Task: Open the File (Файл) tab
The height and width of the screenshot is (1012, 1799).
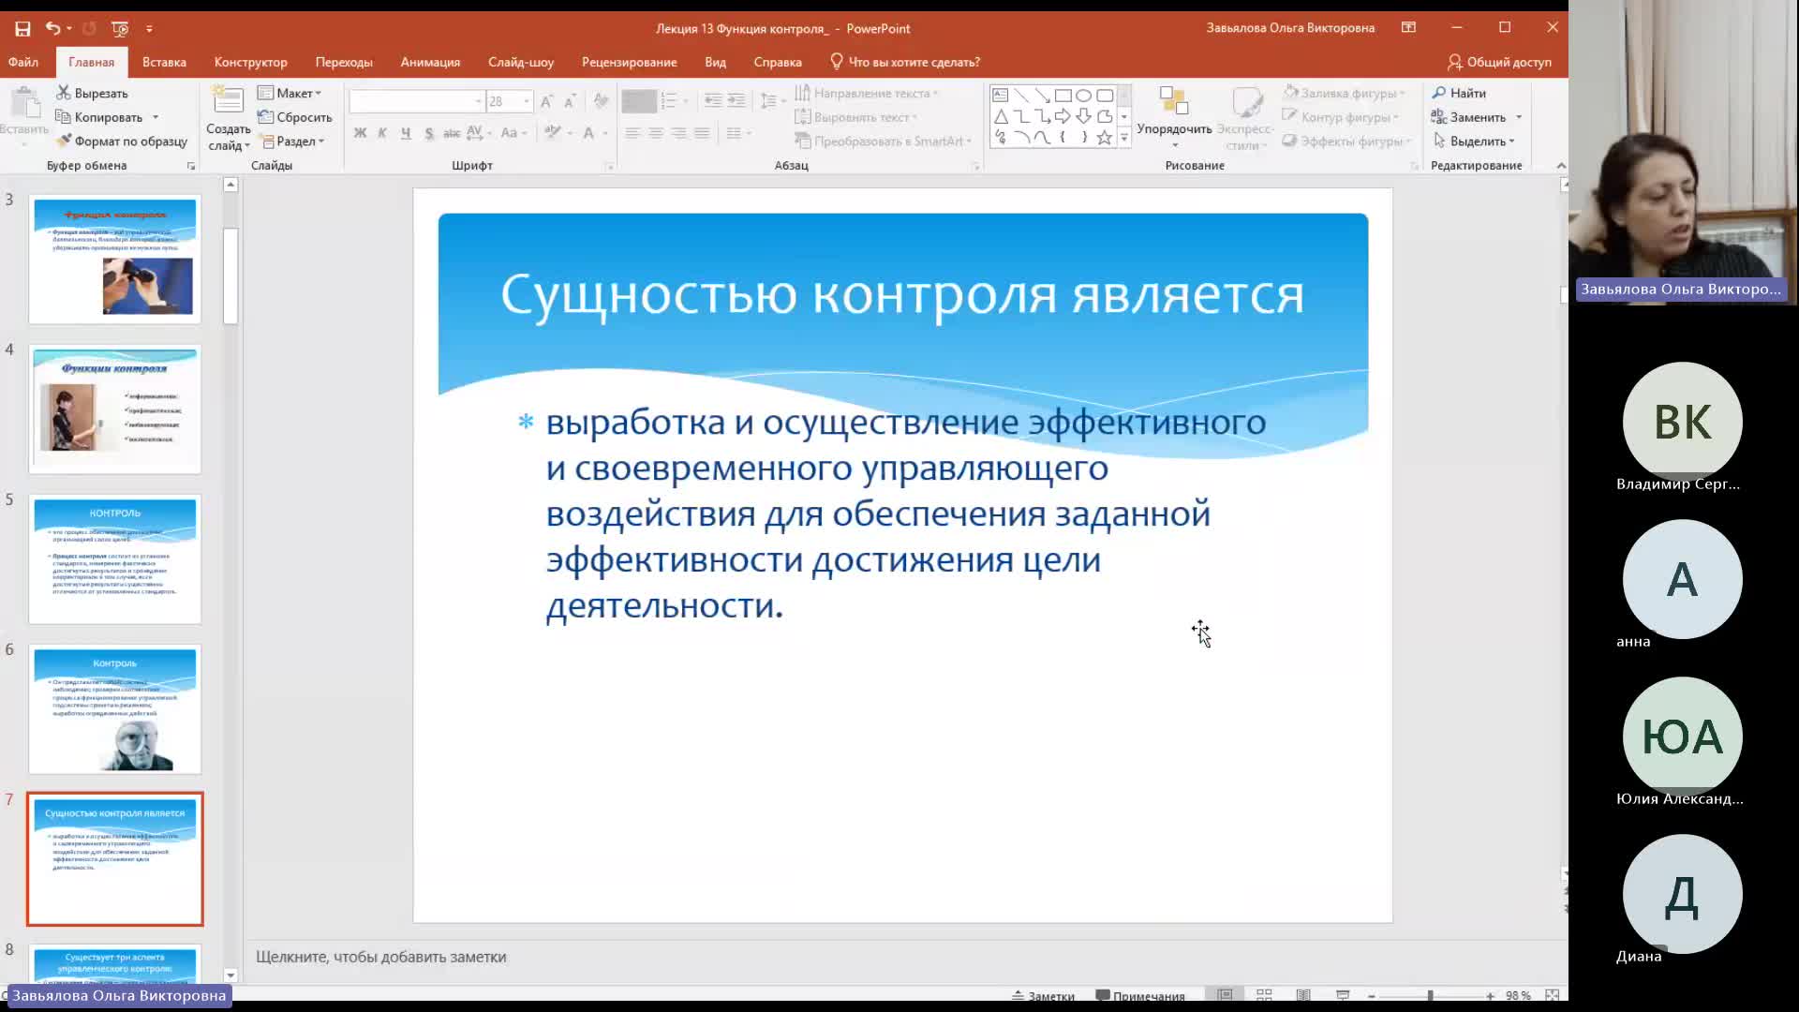Action: tap(23, 62)
